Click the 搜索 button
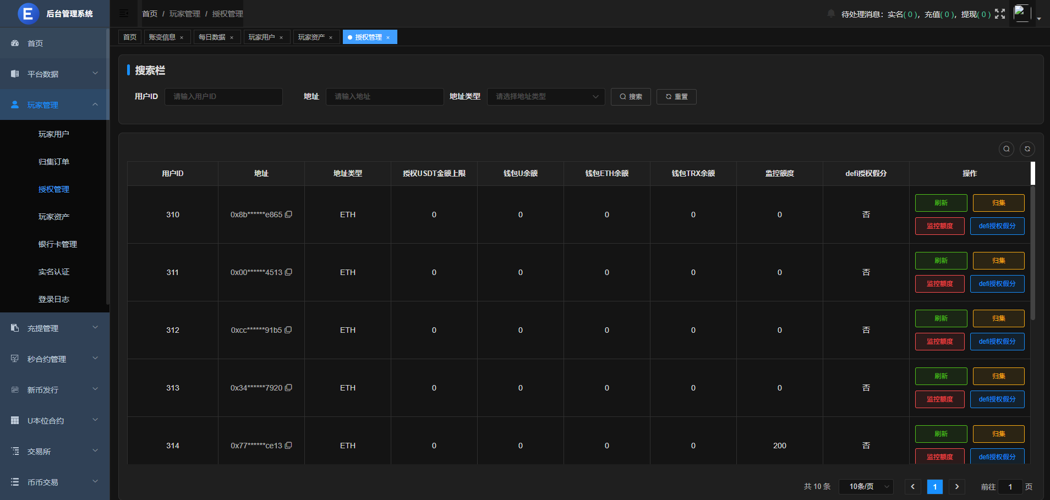The height and width of the screenshot is (500, 1050). tap(631, 97)
